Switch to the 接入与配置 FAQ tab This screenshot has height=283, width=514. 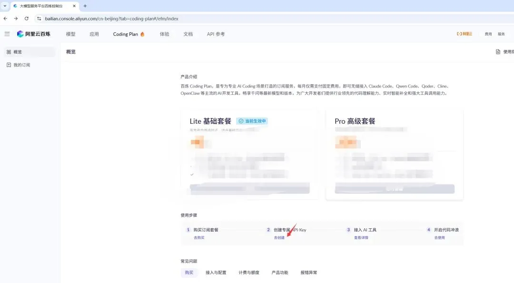pyautogui.click(x=216, y=273)
